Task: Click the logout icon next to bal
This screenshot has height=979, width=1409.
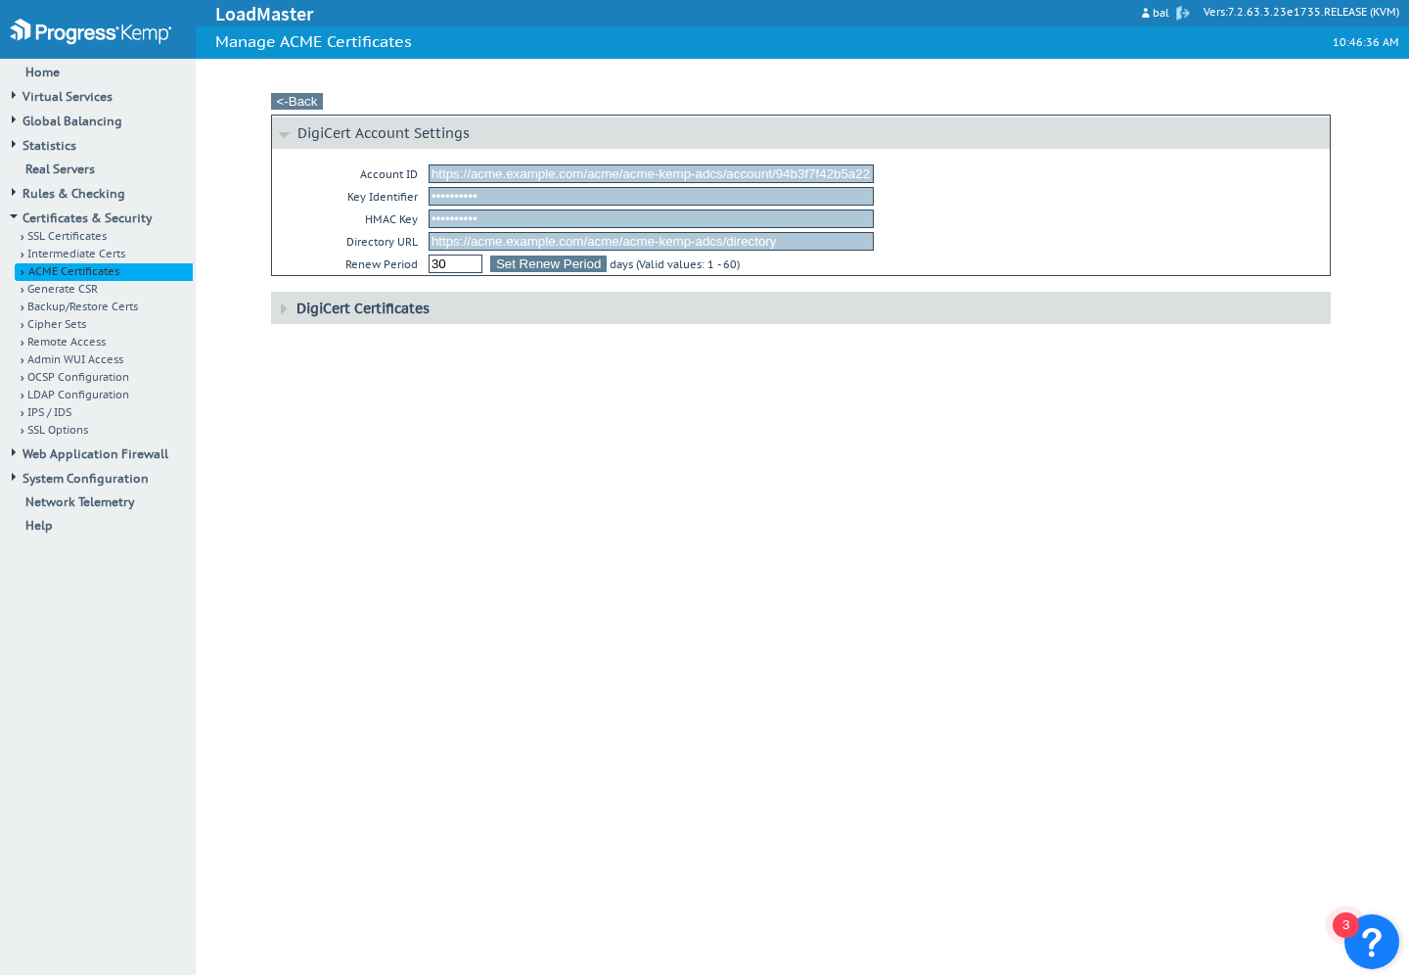Action: tap(1183, 13)
